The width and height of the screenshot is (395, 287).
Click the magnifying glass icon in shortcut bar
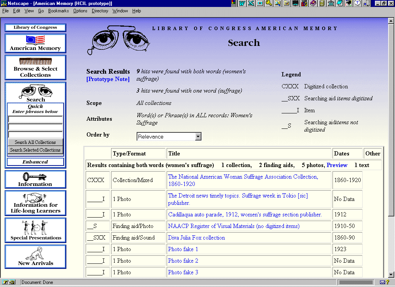tap(277, 3)
